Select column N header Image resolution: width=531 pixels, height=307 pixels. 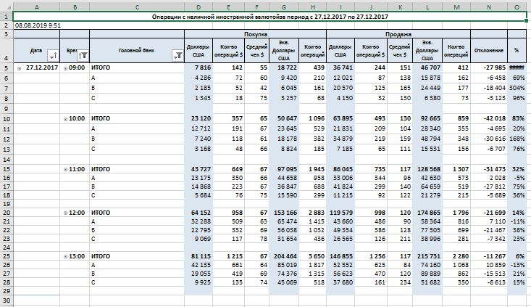(x=489, y=7)
